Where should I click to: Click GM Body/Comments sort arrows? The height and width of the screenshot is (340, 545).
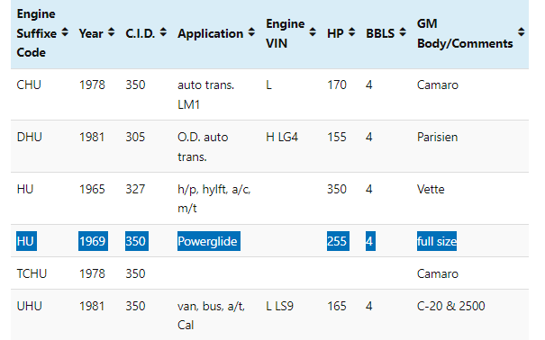tap(521, 32)
